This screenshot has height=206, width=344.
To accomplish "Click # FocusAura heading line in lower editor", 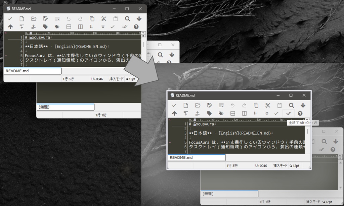I will 201,124.
